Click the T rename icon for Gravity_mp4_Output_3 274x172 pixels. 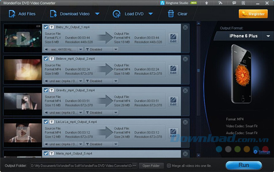51,90
